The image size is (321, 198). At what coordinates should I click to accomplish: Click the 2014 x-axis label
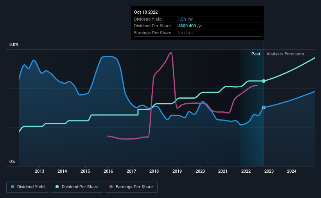[62, 171]
